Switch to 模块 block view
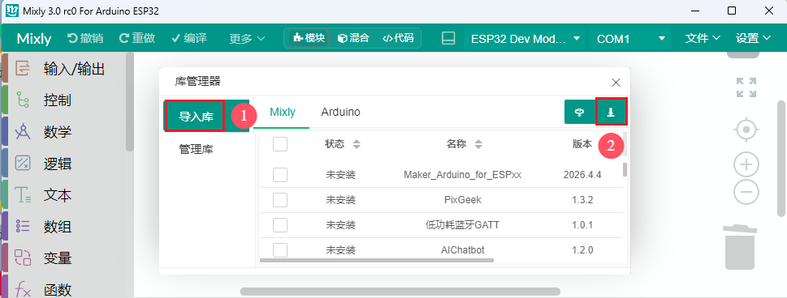The width and height of the screenshot is (787, 298). pos(309,38)
